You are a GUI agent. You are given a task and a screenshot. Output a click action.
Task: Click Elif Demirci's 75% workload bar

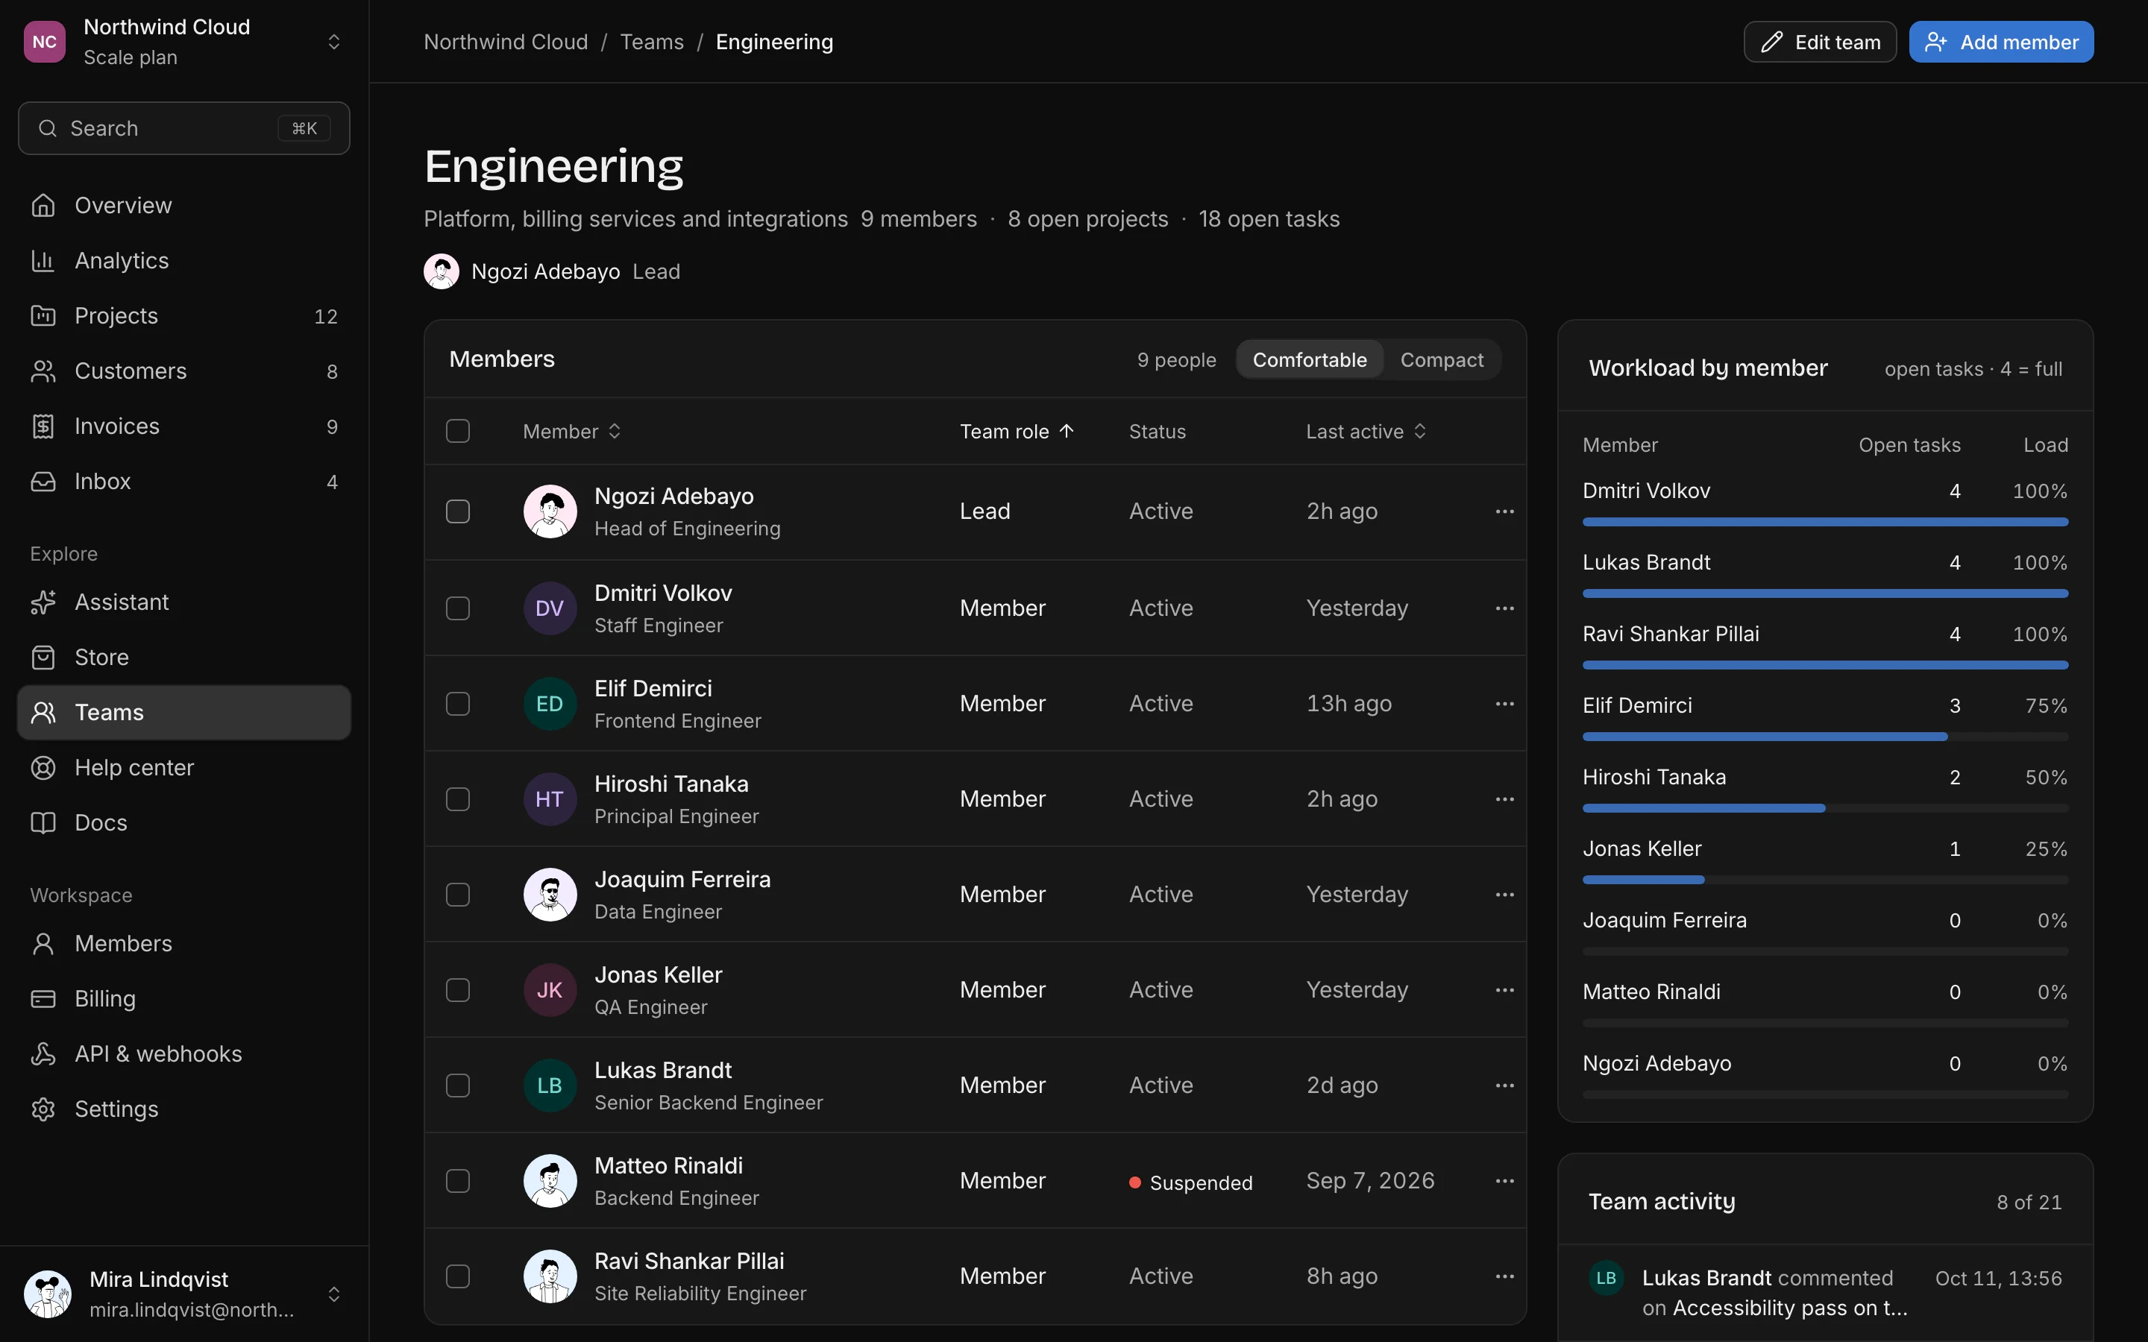[1825, 737]
